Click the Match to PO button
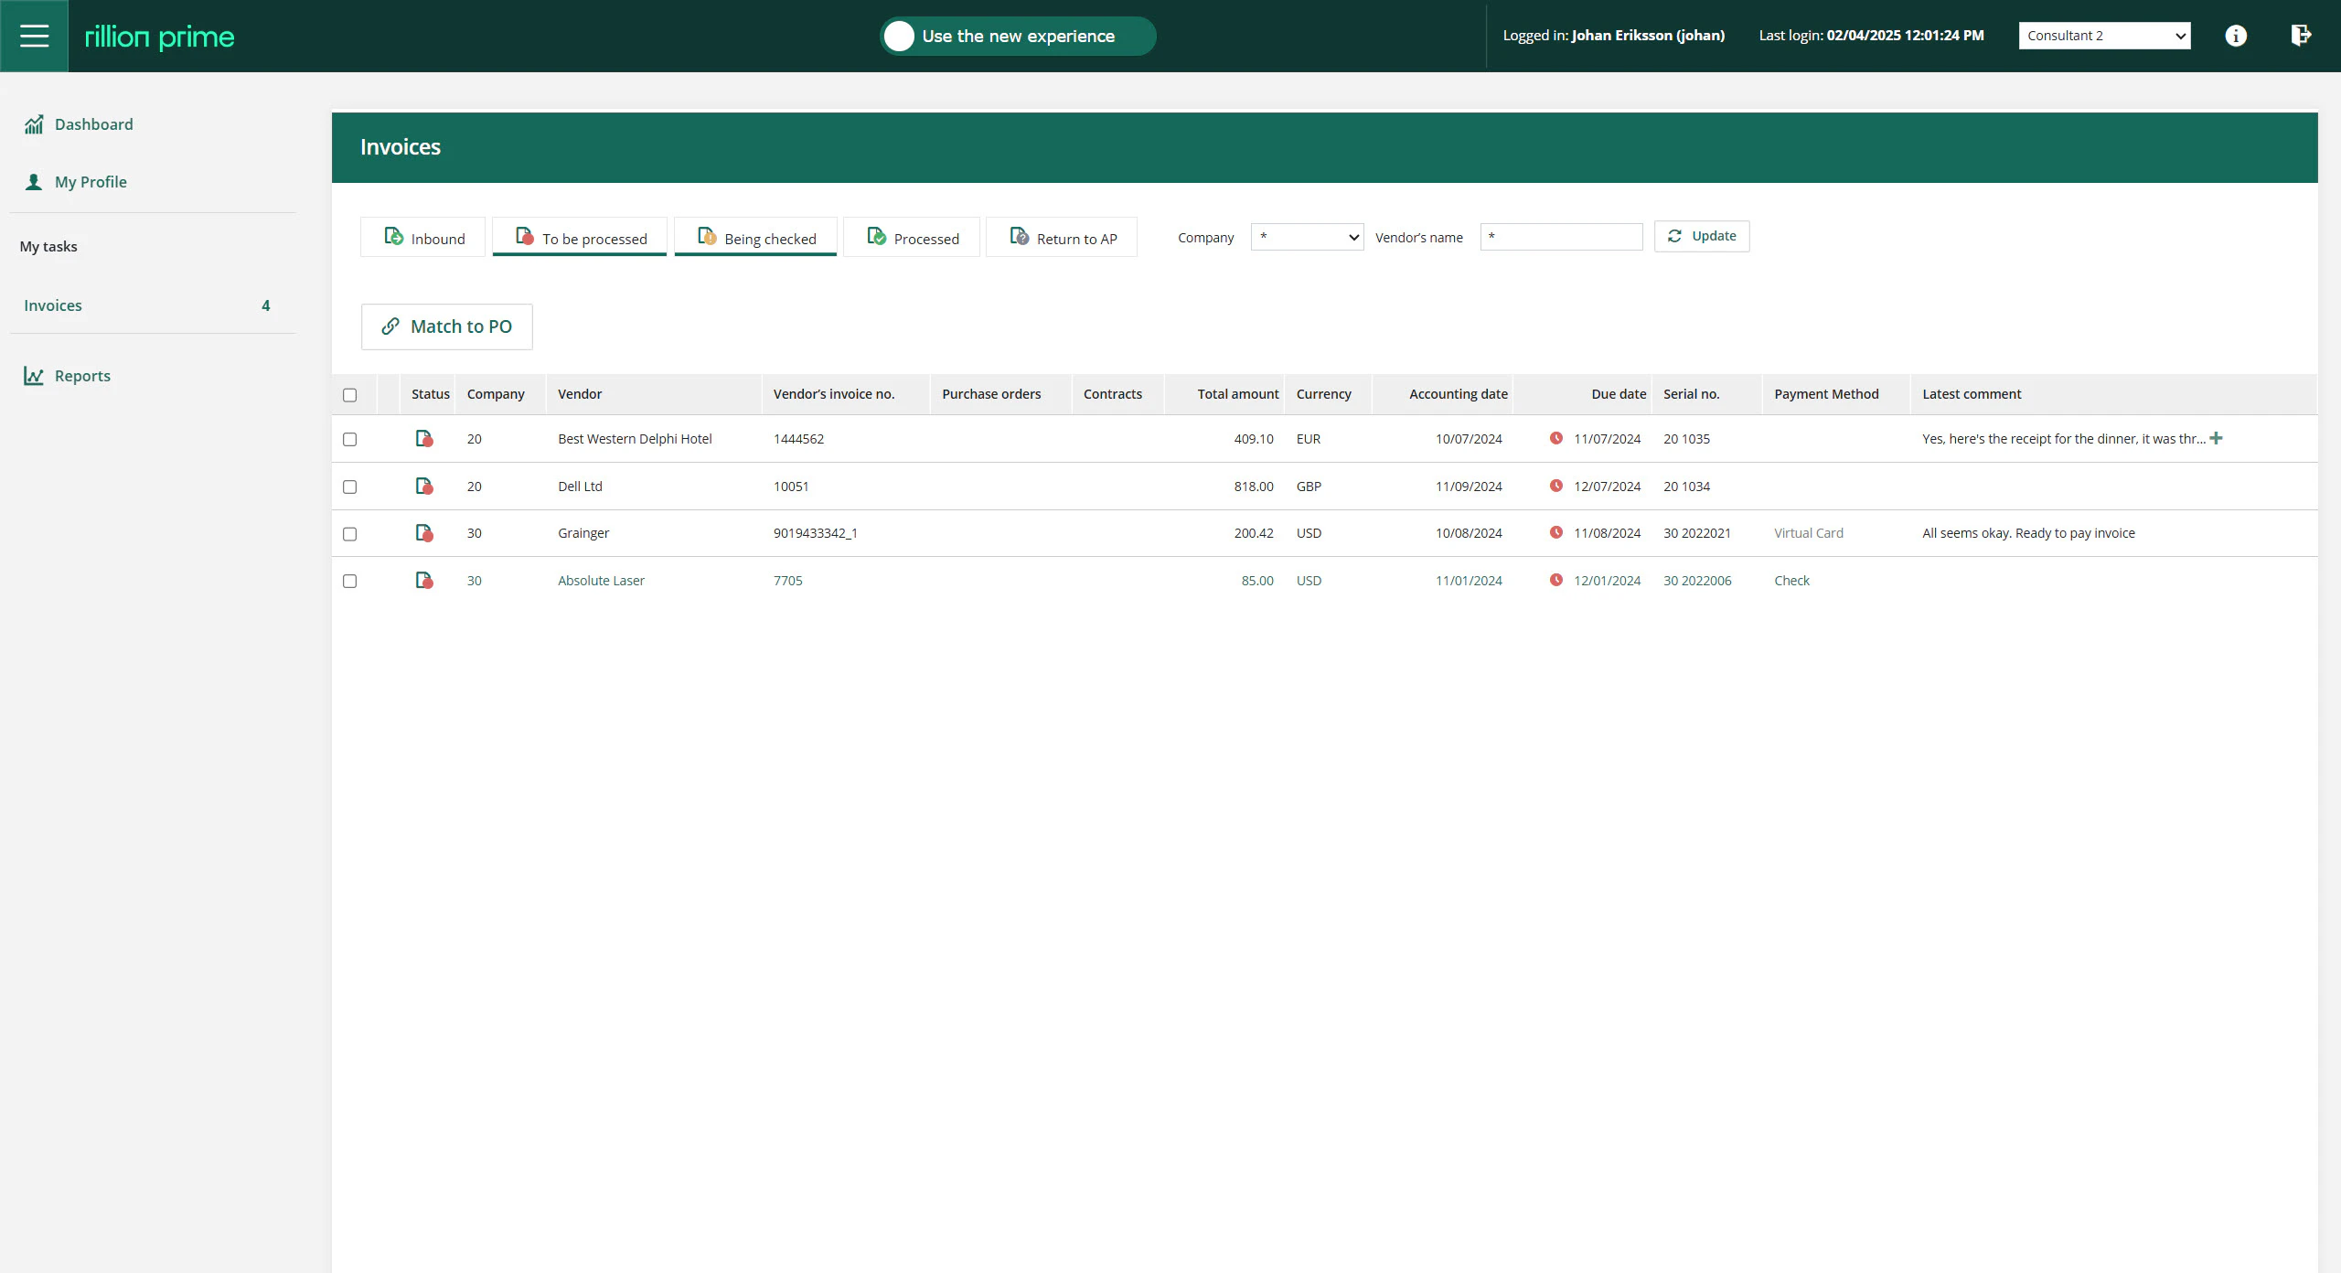Image resolution: width=2341 pixels, height=1273 pixels. [x=446, y=326]
